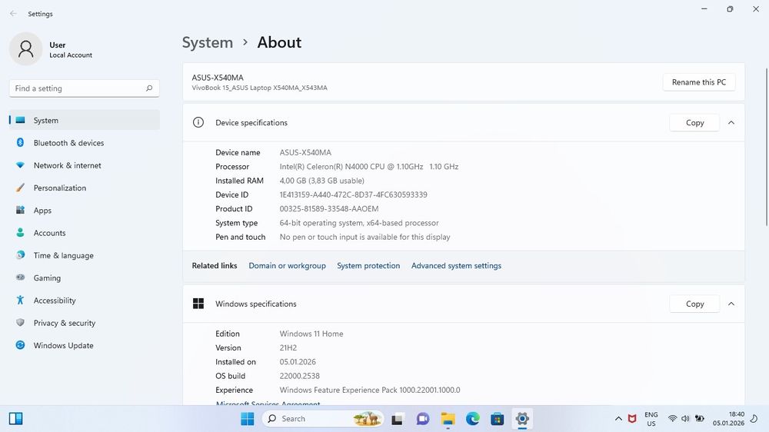Open Accessibility settings
Image resolution: width=769 pixels, height=432 pixels.
pyautogui.click(x=85, y=301)
